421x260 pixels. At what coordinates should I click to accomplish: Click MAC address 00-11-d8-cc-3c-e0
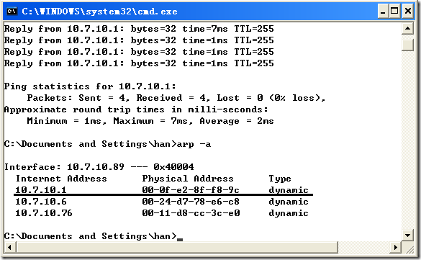[x=191, y=213]
